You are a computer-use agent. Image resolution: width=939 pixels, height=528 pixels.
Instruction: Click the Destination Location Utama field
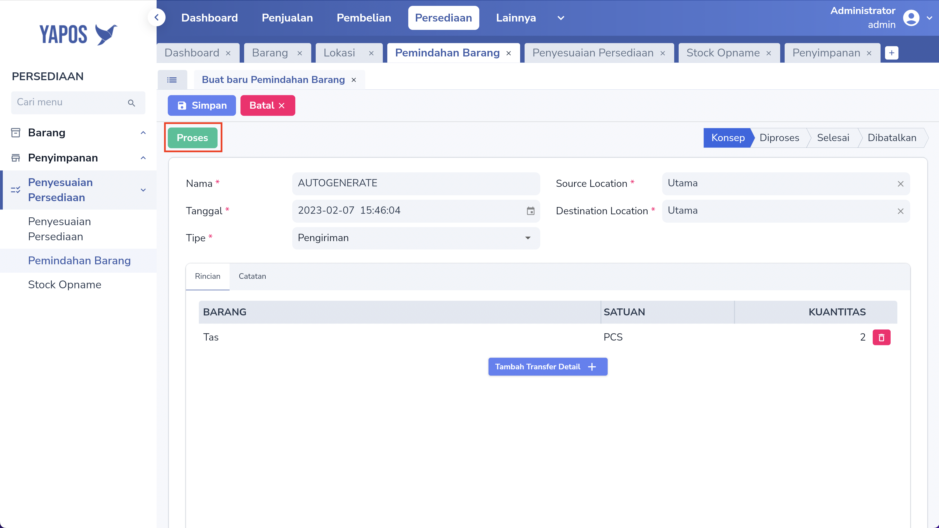coord(786,211)
